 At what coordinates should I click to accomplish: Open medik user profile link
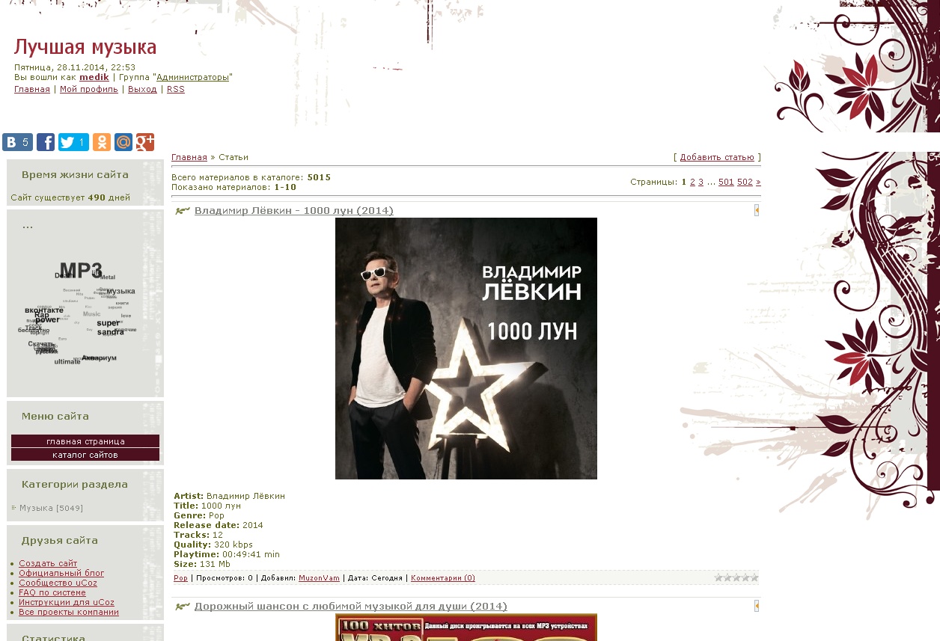pyautogui.click(x=94, y=77)
